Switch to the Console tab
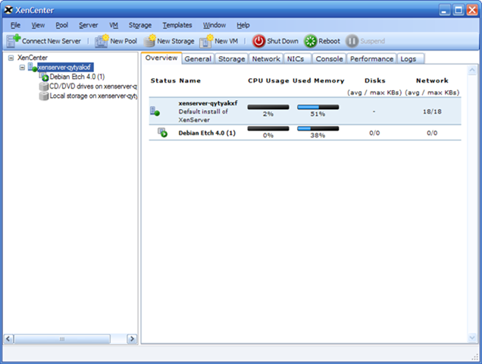Image resolution: width=482 pixels, height=364 pixels. point(329,58)
